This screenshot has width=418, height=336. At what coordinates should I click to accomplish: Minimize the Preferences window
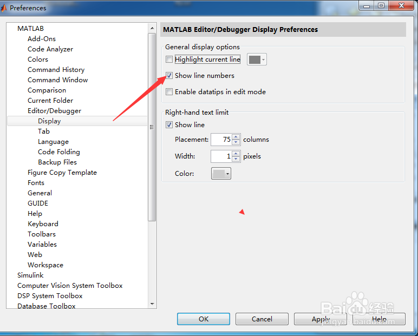tap(367, 6)
